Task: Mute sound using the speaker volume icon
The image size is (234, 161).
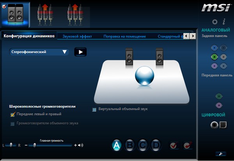Action: click(81, 145)
